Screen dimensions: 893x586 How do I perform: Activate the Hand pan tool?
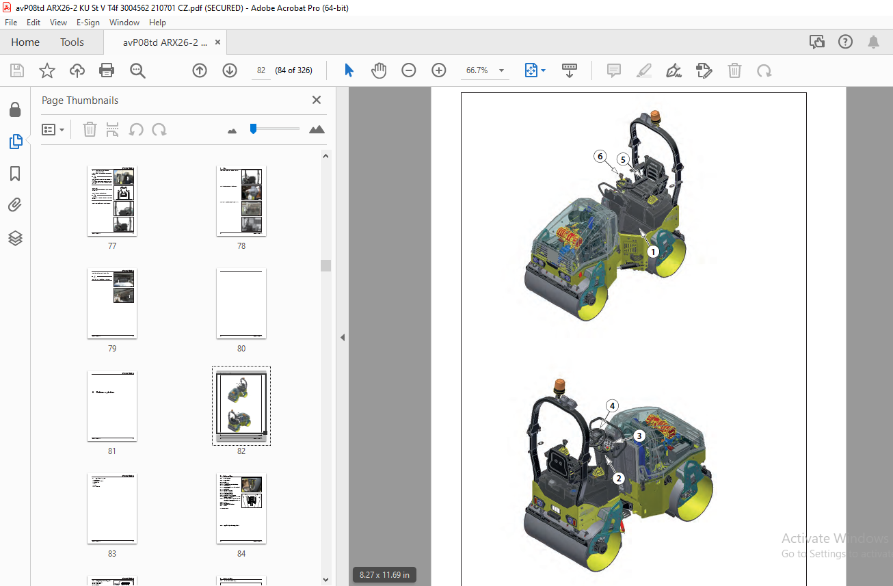pyautogui.click(x=379, y=70)
